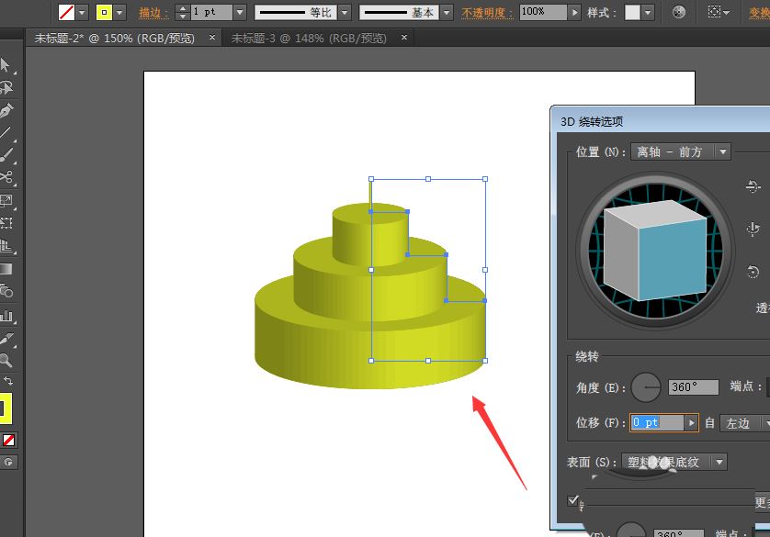Image resolution: width=770 pixels, height=537 pixels.
Task: Click the X-axis rotation icon
Action: (753, 186)
